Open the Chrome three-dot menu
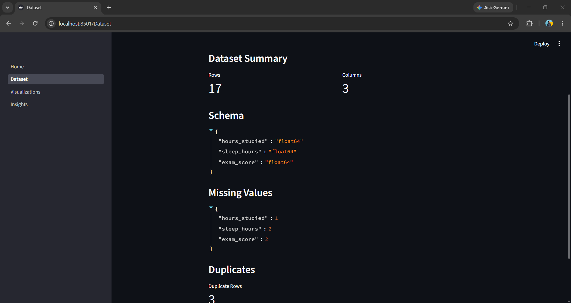 [x=562, y=23]
